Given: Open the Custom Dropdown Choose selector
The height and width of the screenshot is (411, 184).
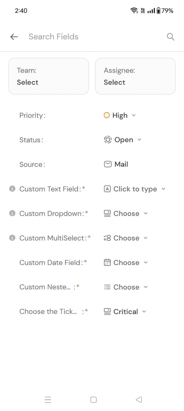Looking at the screenshot, I should tap(126, 213).
